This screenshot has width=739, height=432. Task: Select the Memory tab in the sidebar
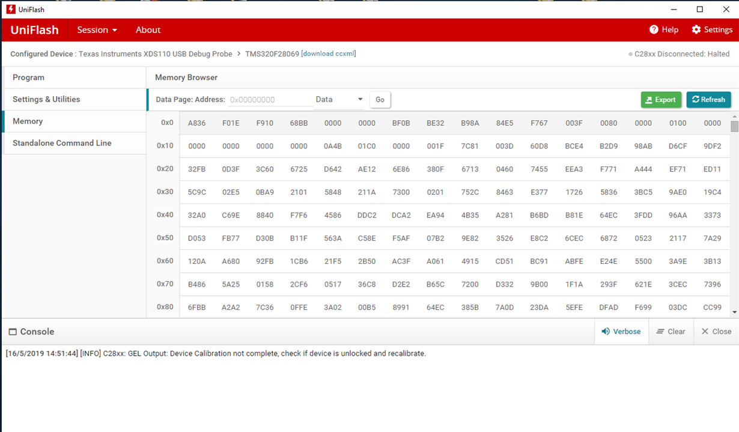[75, 121]
